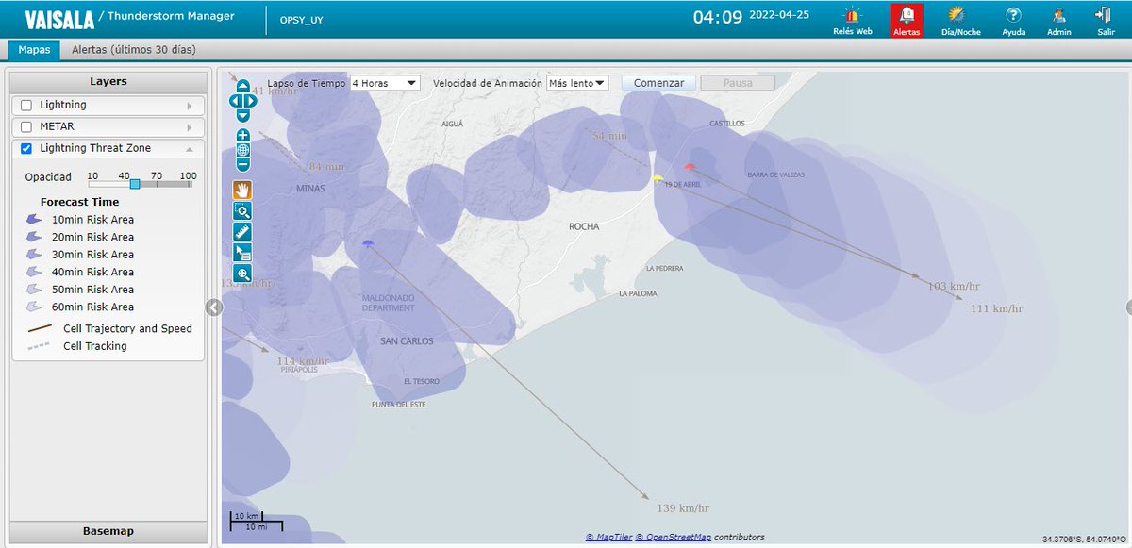Viewport: 1132px width, 548px height.
Task: Expand the METAR layer options arrow
Action: pyautogui.click(x=190, y=127)
